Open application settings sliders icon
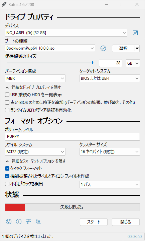Viewport: 145px width, 241px height. click(x=29, y=222)
